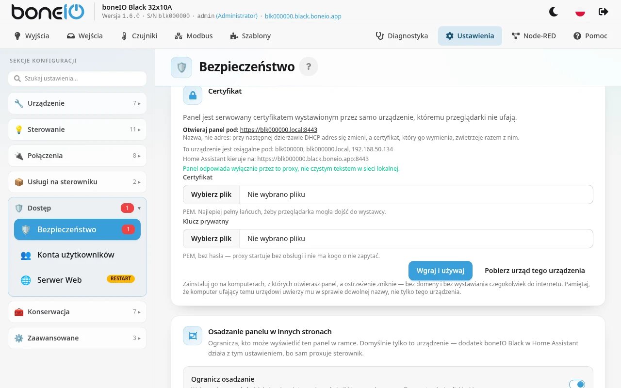
Task: Choose a file for Klucz prywatny
Action: coord(388,239)
